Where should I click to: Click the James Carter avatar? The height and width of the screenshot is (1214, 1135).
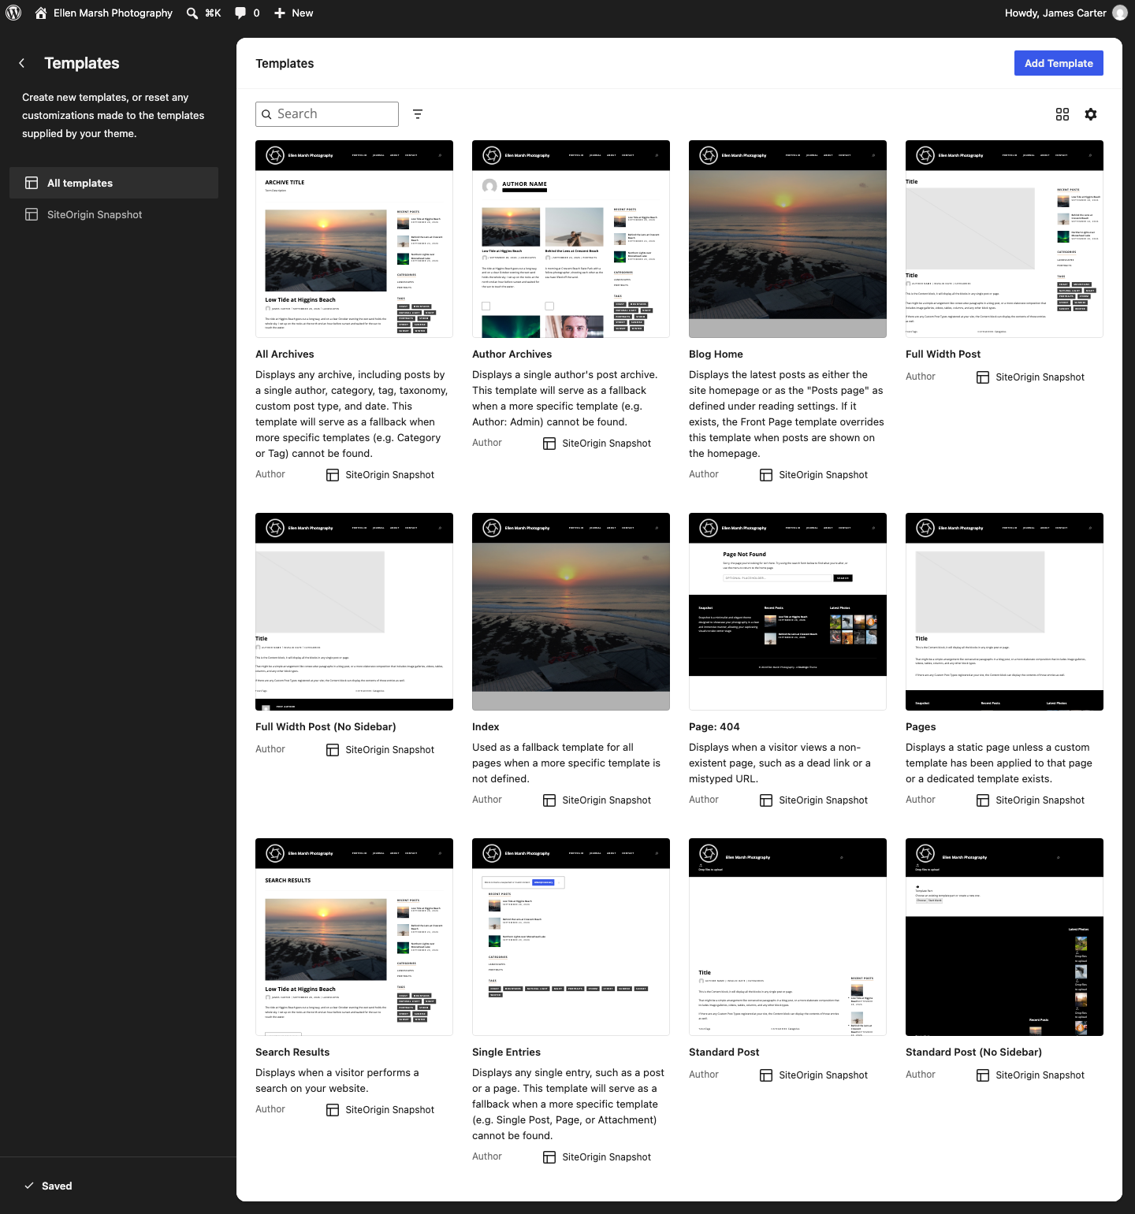click(1119, 13)
